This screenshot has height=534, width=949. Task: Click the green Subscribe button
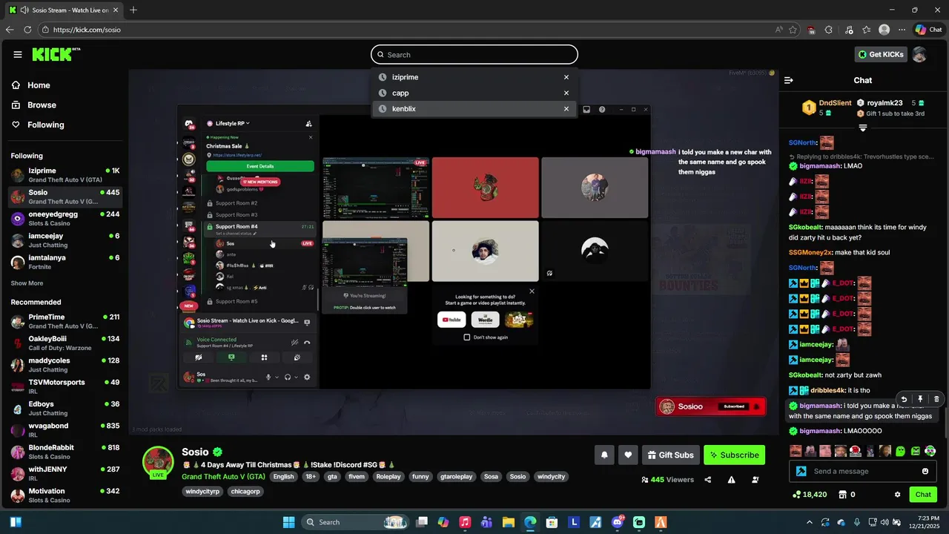(734, 455)
